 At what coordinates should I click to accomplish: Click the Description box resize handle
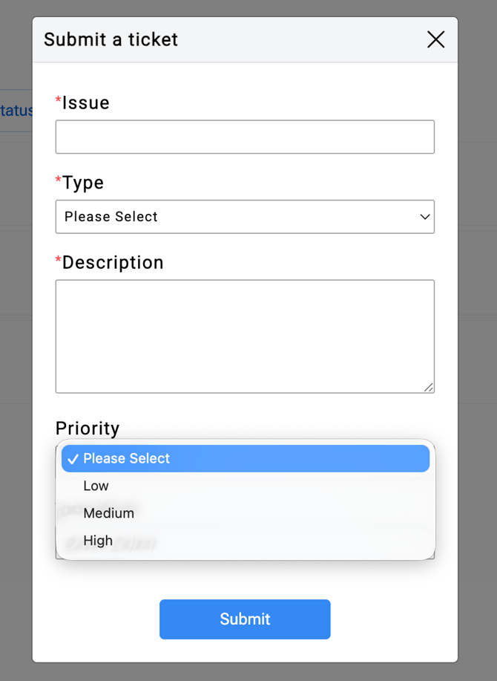pyautogui.click(x=429, y=387)
